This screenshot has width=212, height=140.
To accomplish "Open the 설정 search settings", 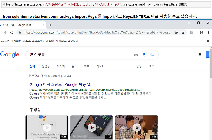I will click(139, 66).
